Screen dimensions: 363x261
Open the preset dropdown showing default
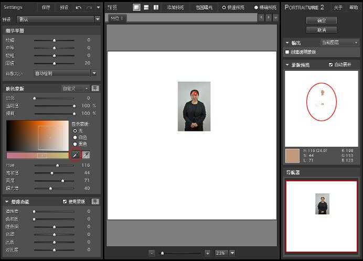[58, 19]
